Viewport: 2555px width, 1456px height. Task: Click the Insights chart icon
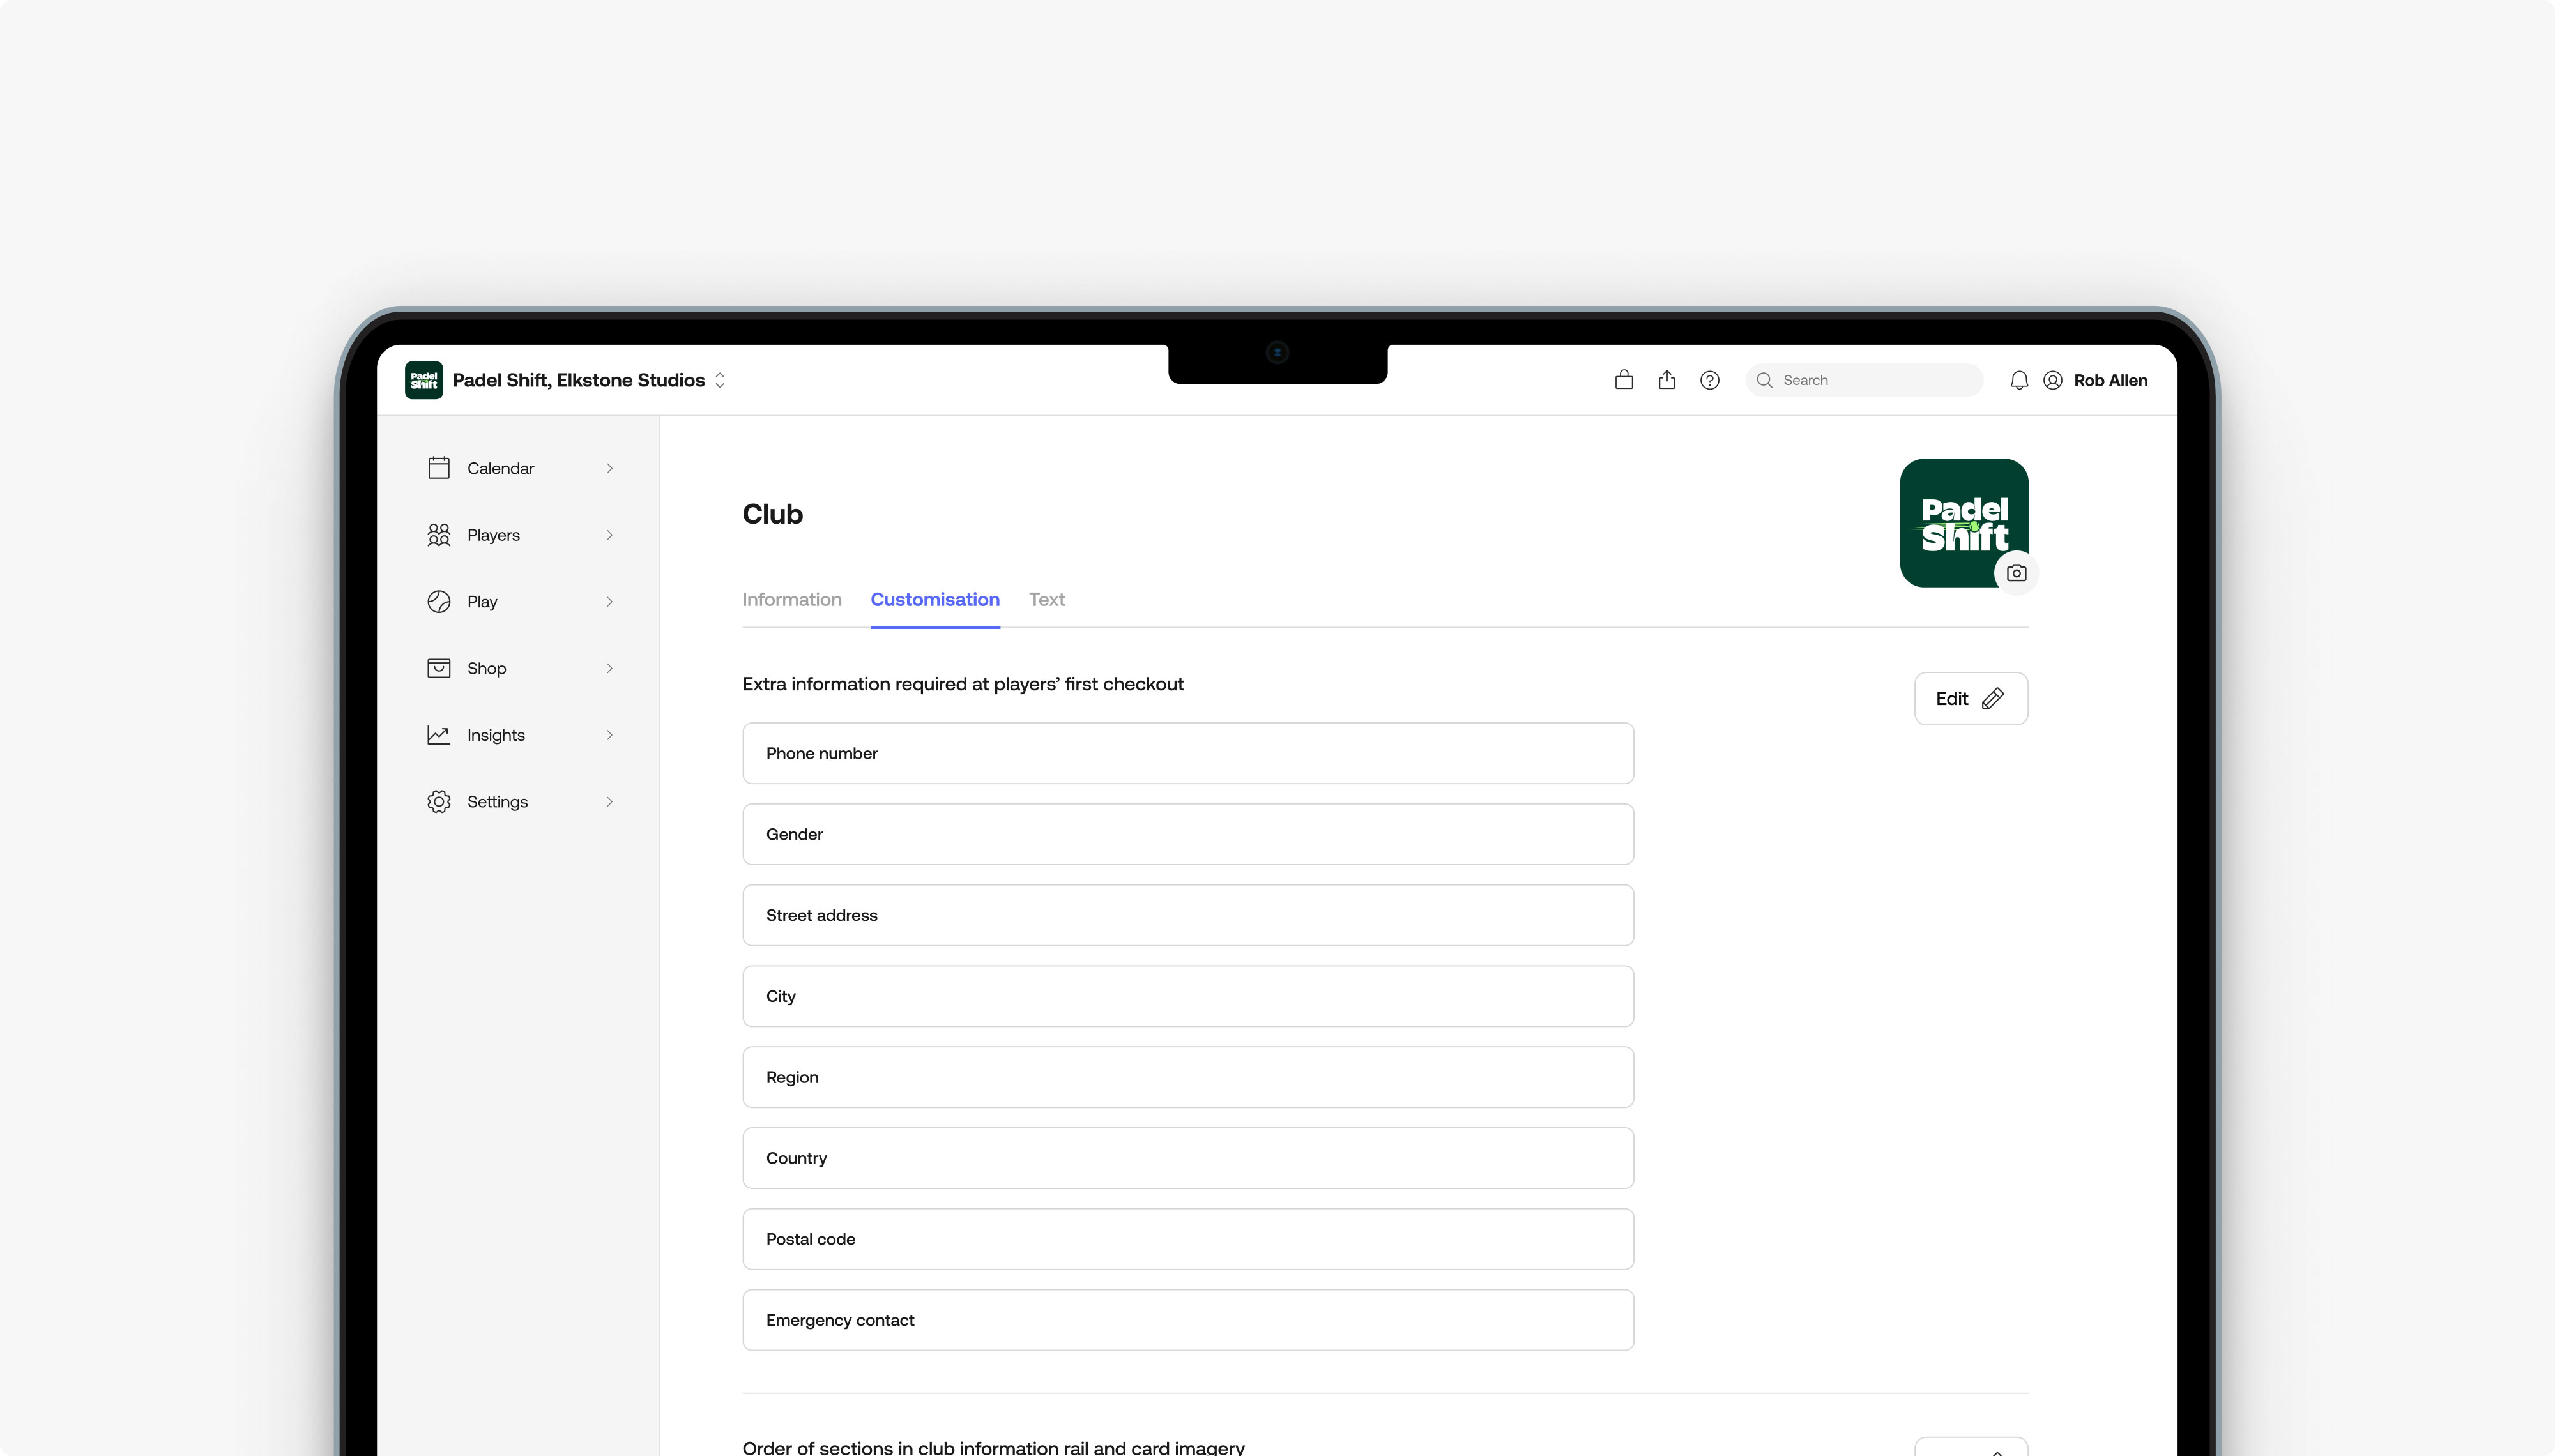pos(438,735)
